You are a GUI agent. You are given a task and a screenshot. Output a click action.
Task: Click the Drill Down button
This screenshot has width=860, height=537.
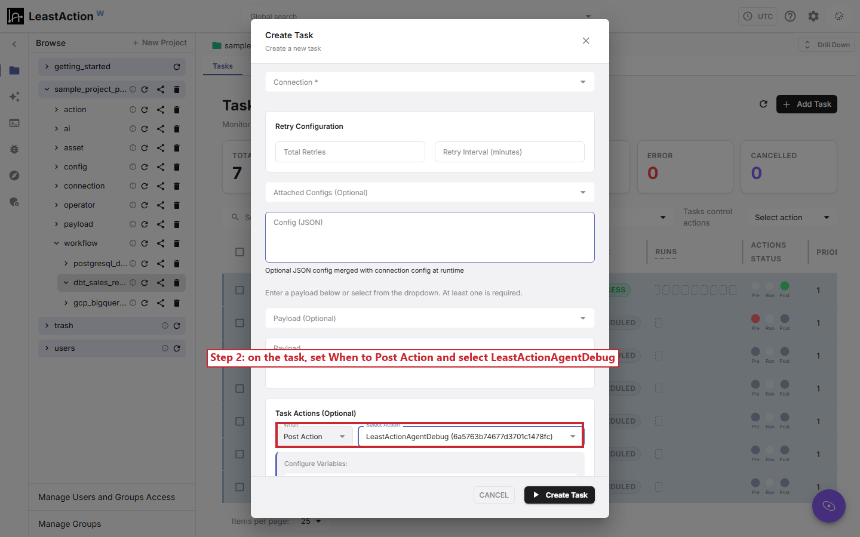pyautogui.click(x=827, y=45)
